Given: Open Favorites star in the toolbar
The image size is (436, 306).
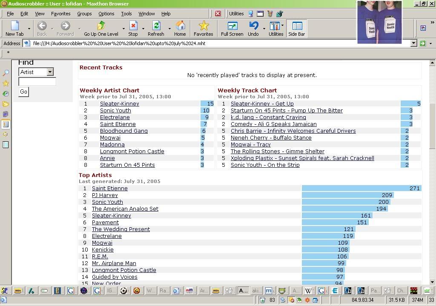Looking at the screenshot, I should (204, 28).
